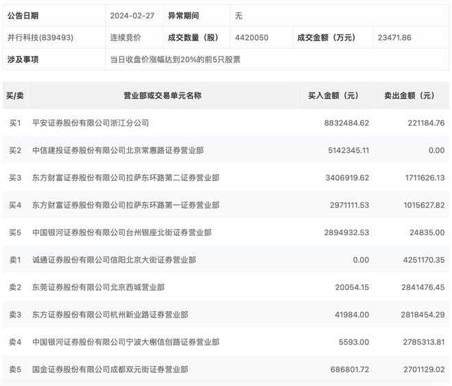Viewport: 452px width, 386px height.
Task: Select sell amount 2785313.81
Action: click(x=424, y=342)
